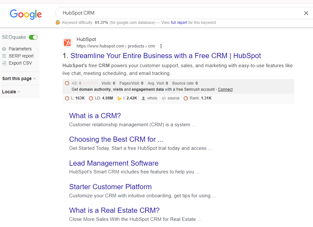The width and height of the screenshot is (313, 227).
Task: Click the Parameters gear icon
Action: point(4,49)
